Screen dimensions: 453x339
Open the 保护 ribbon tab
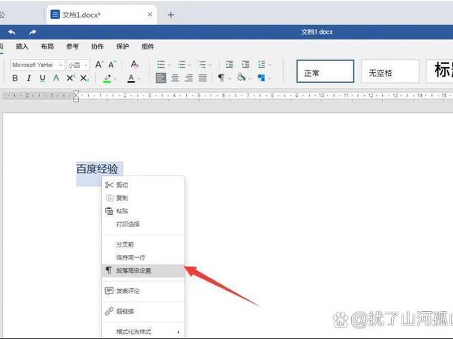click(123, 46)
